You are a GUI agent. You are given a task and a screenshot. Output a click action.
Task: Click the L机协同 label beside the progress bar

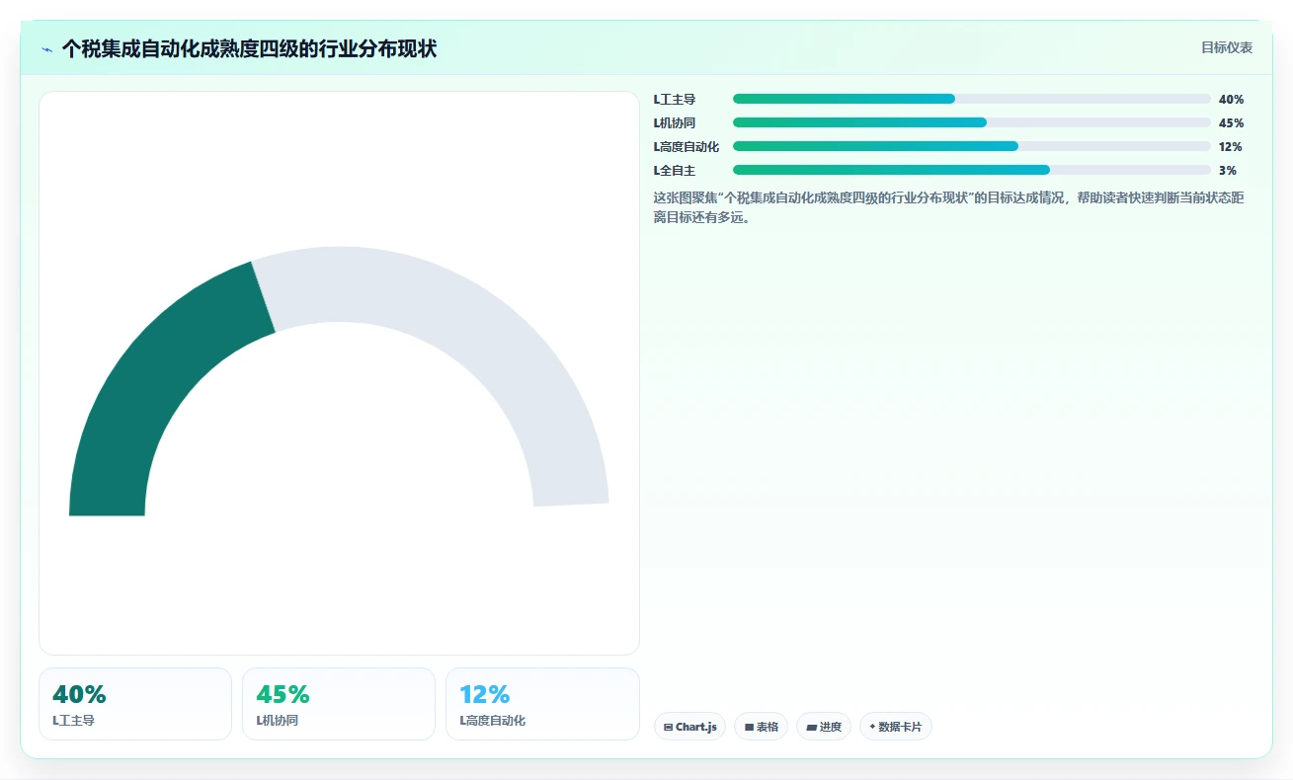tap(675, 122)
